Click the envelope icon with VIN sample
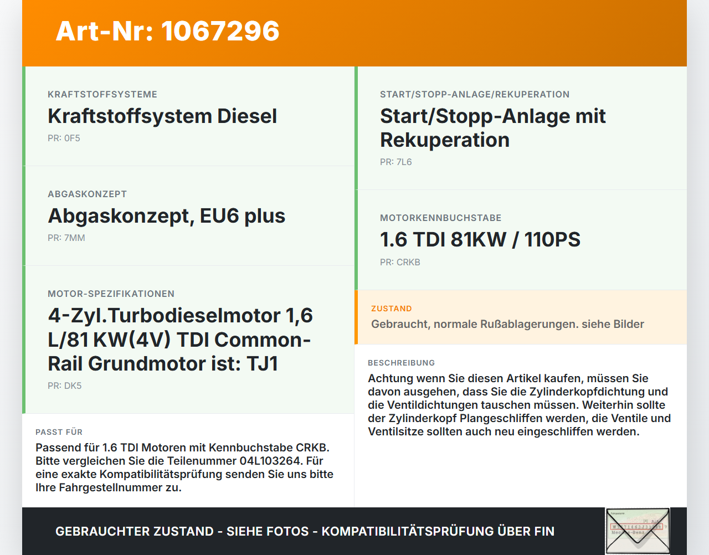Viewport: 709px width, 555px height. pos(638,531)
